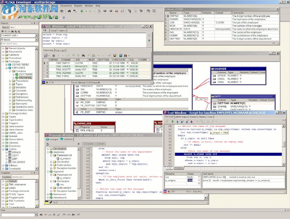Click the alphabetical sort icon in the Program Window
The image size is (290, 219).
pyautogui.click(x=47, y=143)
